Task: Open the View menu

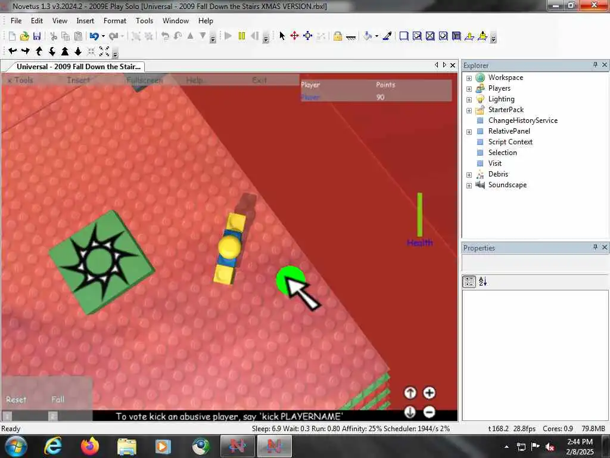Action: point(60,21)
